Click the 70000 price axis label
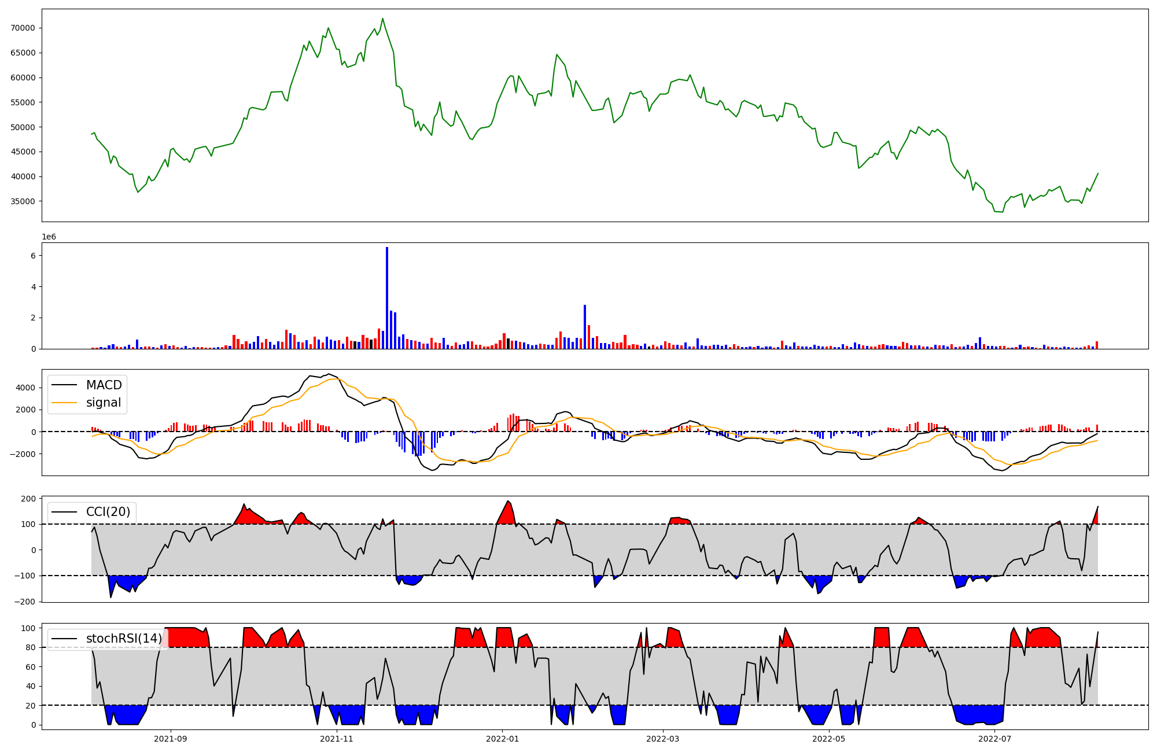 23,28
